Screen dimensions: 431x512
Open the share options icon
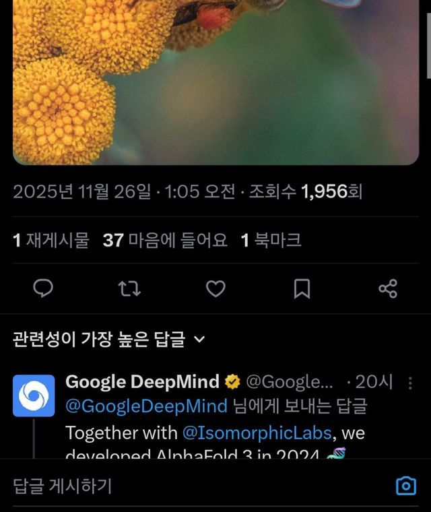[388, 289]
